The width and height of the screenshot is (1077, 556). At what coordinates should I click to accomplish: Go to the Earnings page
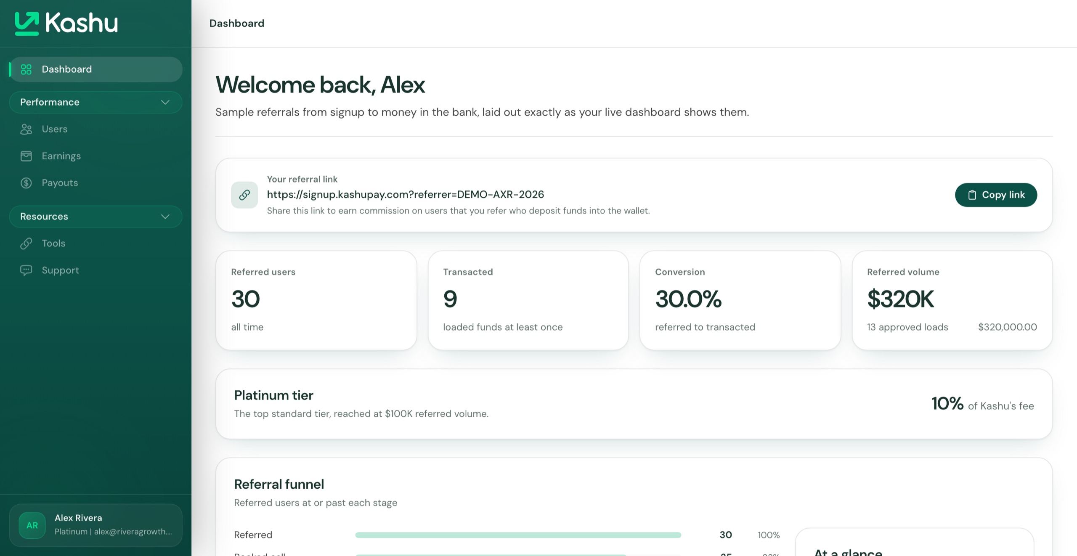coord(96,156)
